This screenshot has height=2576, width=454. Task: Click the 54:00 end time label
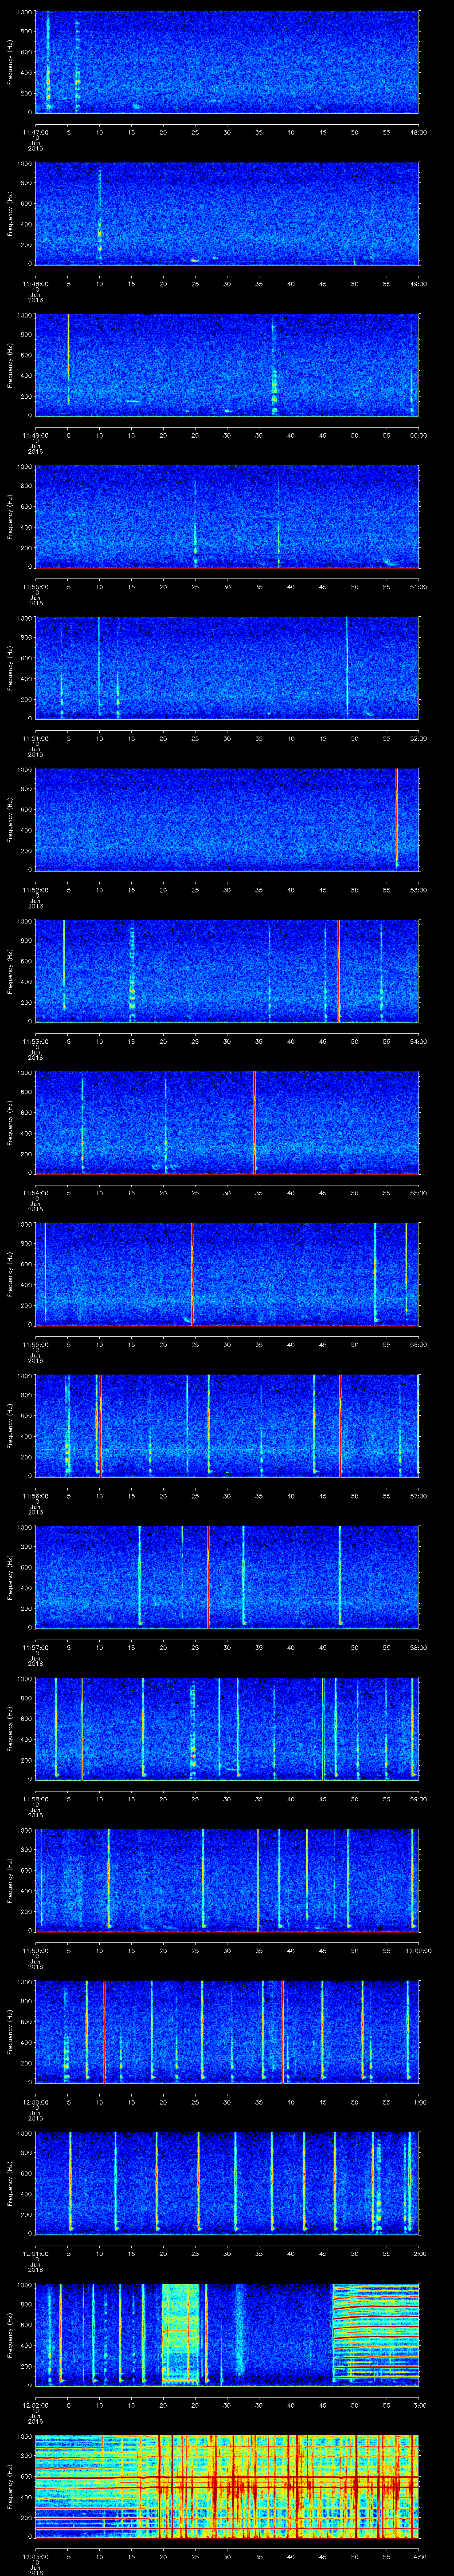tap(418, 1041)
